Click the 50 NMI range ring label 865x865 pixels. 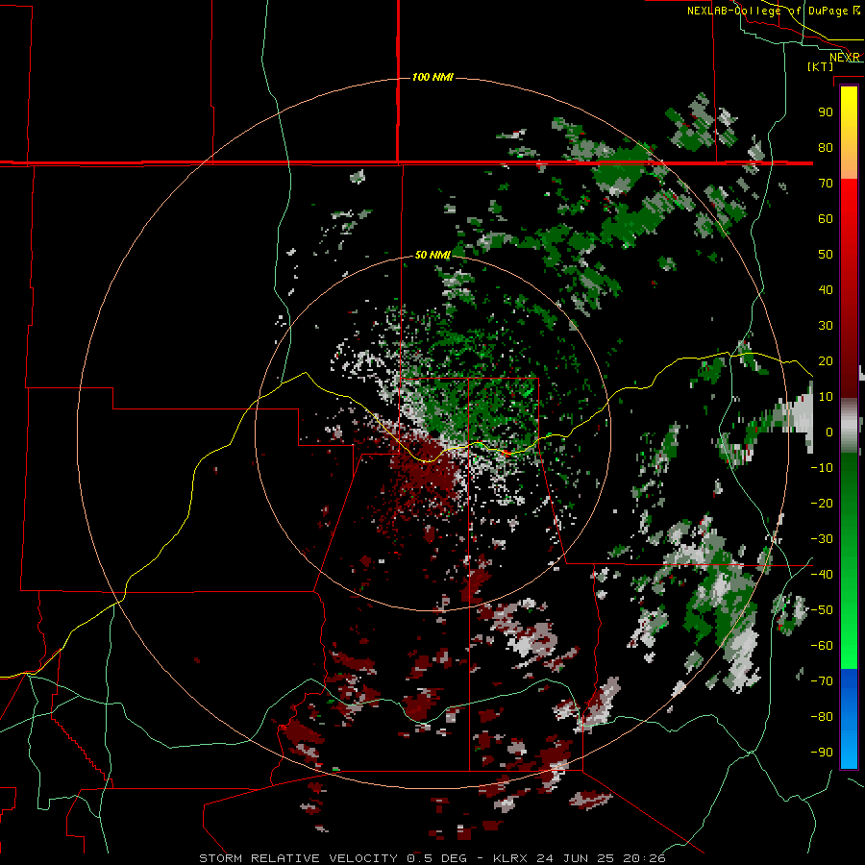[432, 255]
